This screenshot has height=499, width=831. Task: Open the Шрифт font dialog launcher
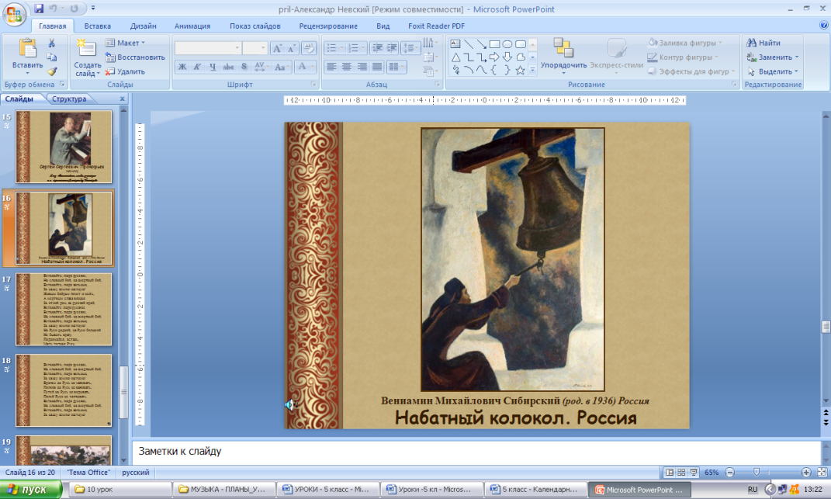313,85
